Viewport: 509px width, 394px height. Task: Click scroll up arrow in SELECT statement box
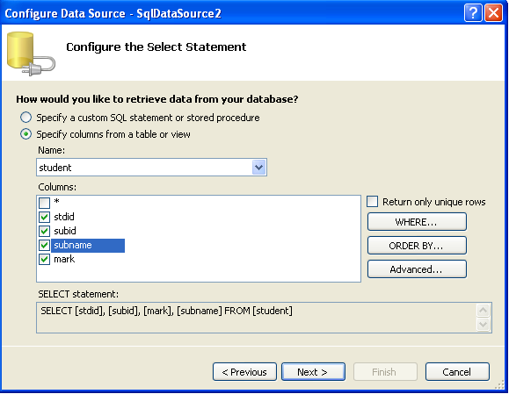[483, 311]
